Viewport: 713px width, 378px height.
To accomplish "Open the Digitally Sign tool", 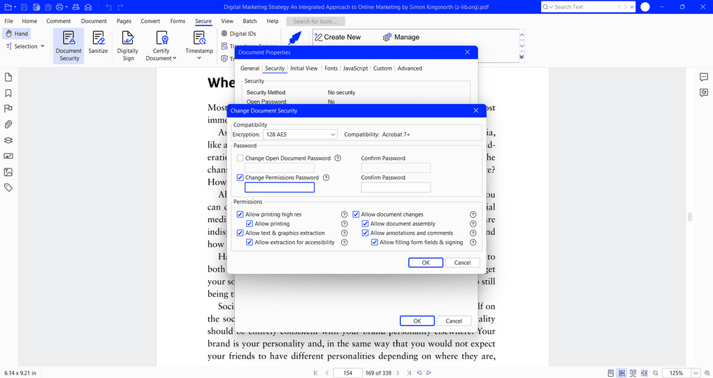I will click(128, 45).
